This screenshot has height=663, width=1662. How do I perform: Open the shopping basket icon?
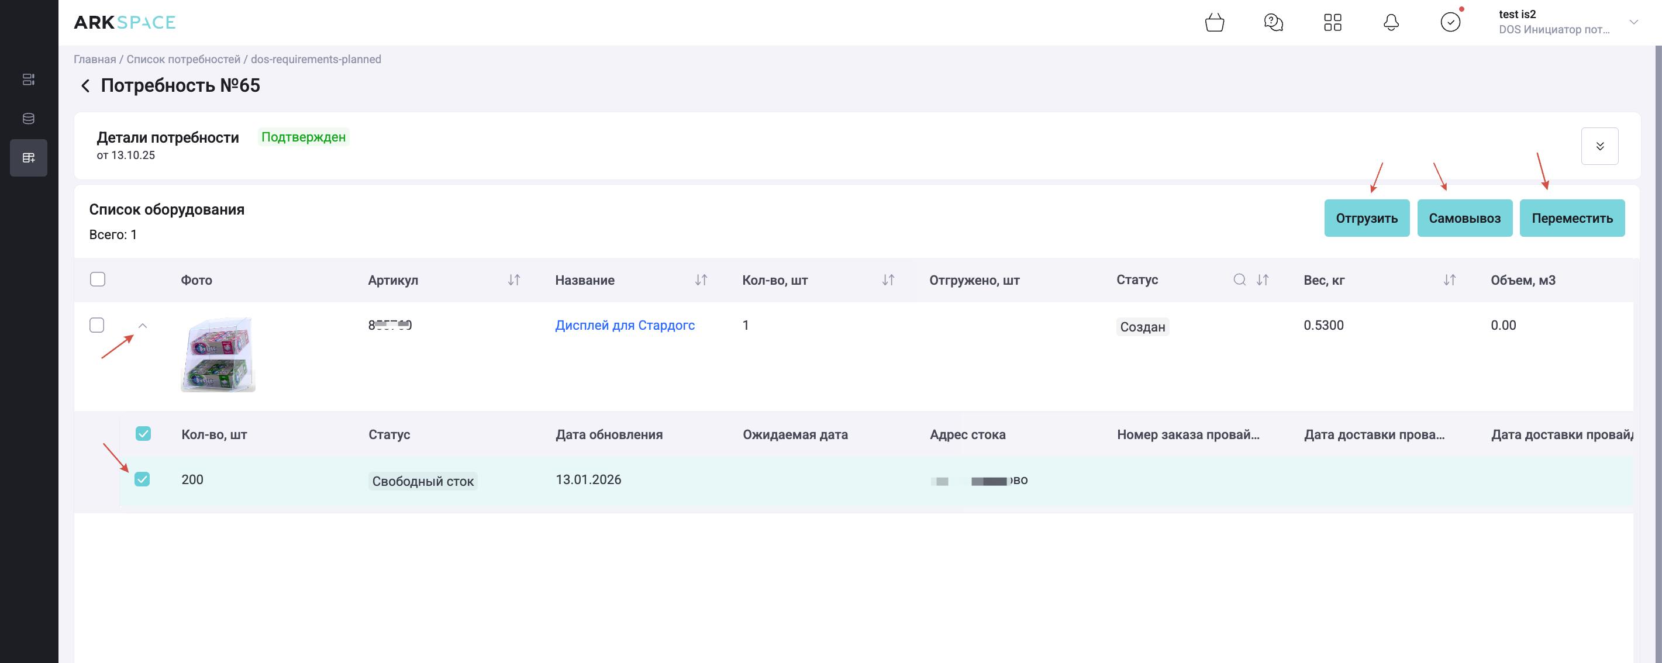coord(1214,23)
